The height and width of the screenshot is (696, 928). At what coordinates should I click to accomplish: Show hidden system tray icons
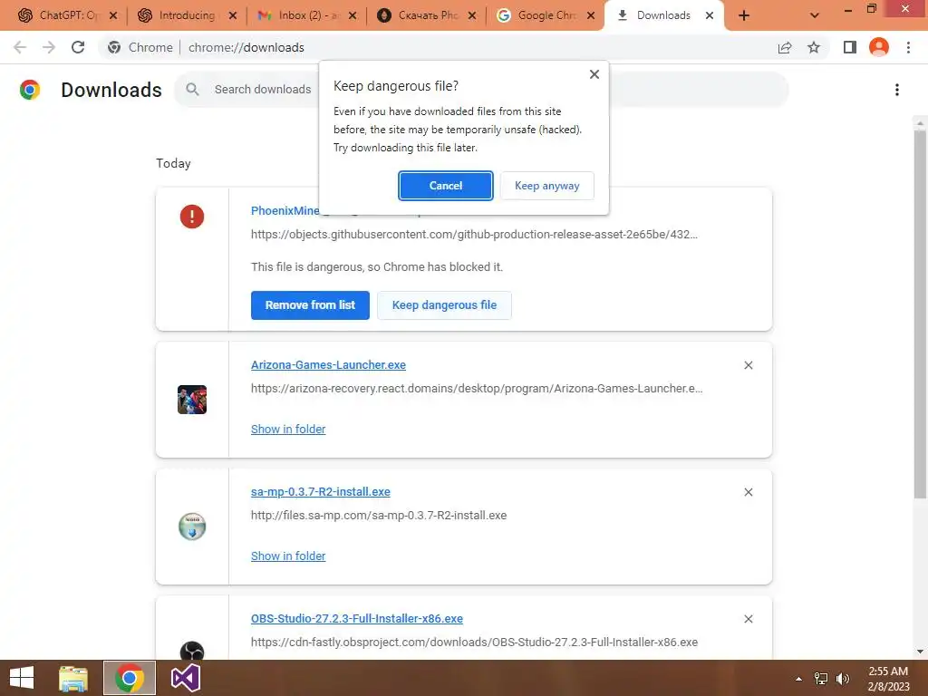click(x=798, y=679)
